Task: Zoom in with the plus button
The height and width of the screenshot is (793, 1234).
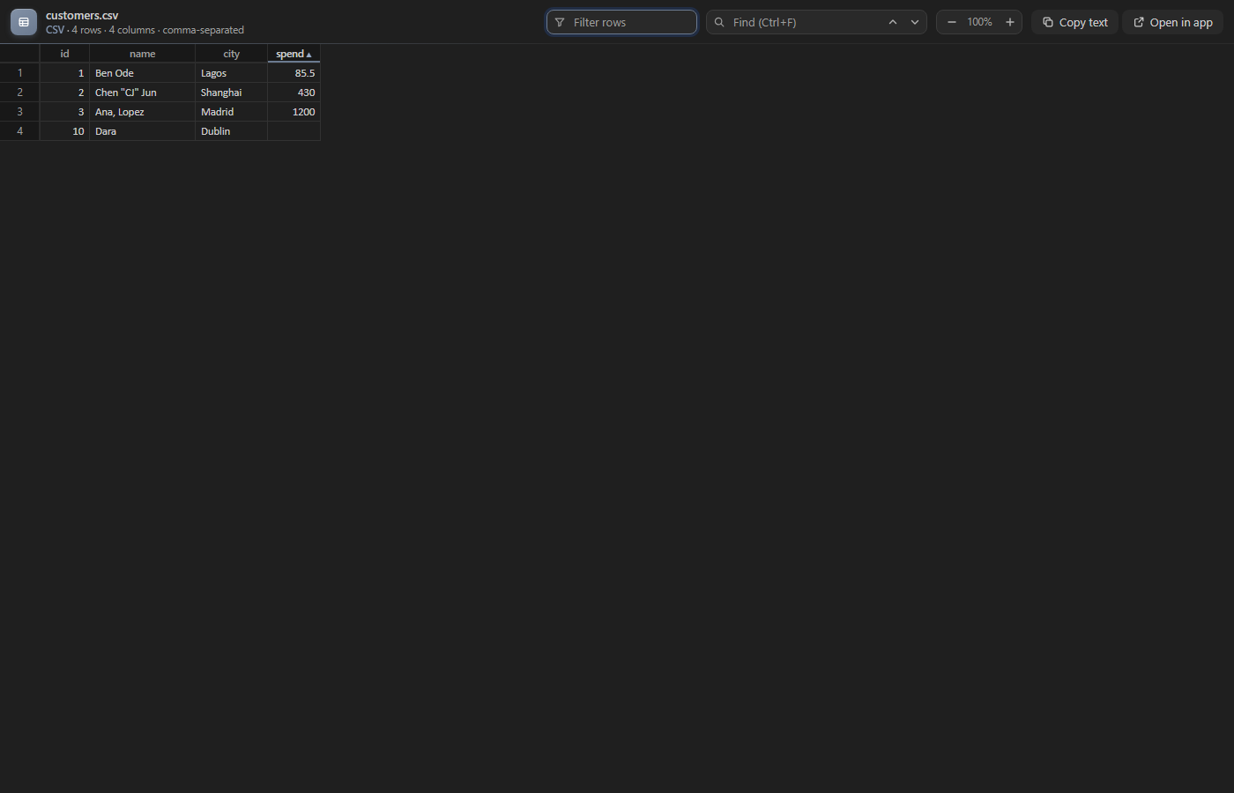Action: (x=1010, y=22)
